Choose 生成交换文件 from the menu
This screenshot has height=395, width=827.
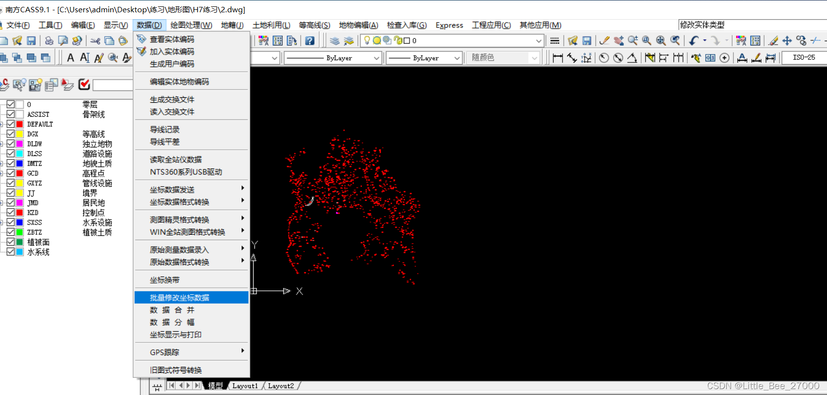pyautogui.click(x=191, y=99)
